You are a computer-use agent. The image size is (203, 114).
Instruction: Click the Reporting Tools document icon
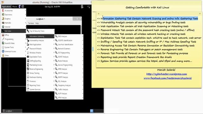[28, 85]
